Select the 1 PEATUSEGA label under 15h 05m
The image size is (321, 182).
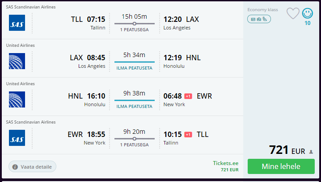click(x=134, y=30)
